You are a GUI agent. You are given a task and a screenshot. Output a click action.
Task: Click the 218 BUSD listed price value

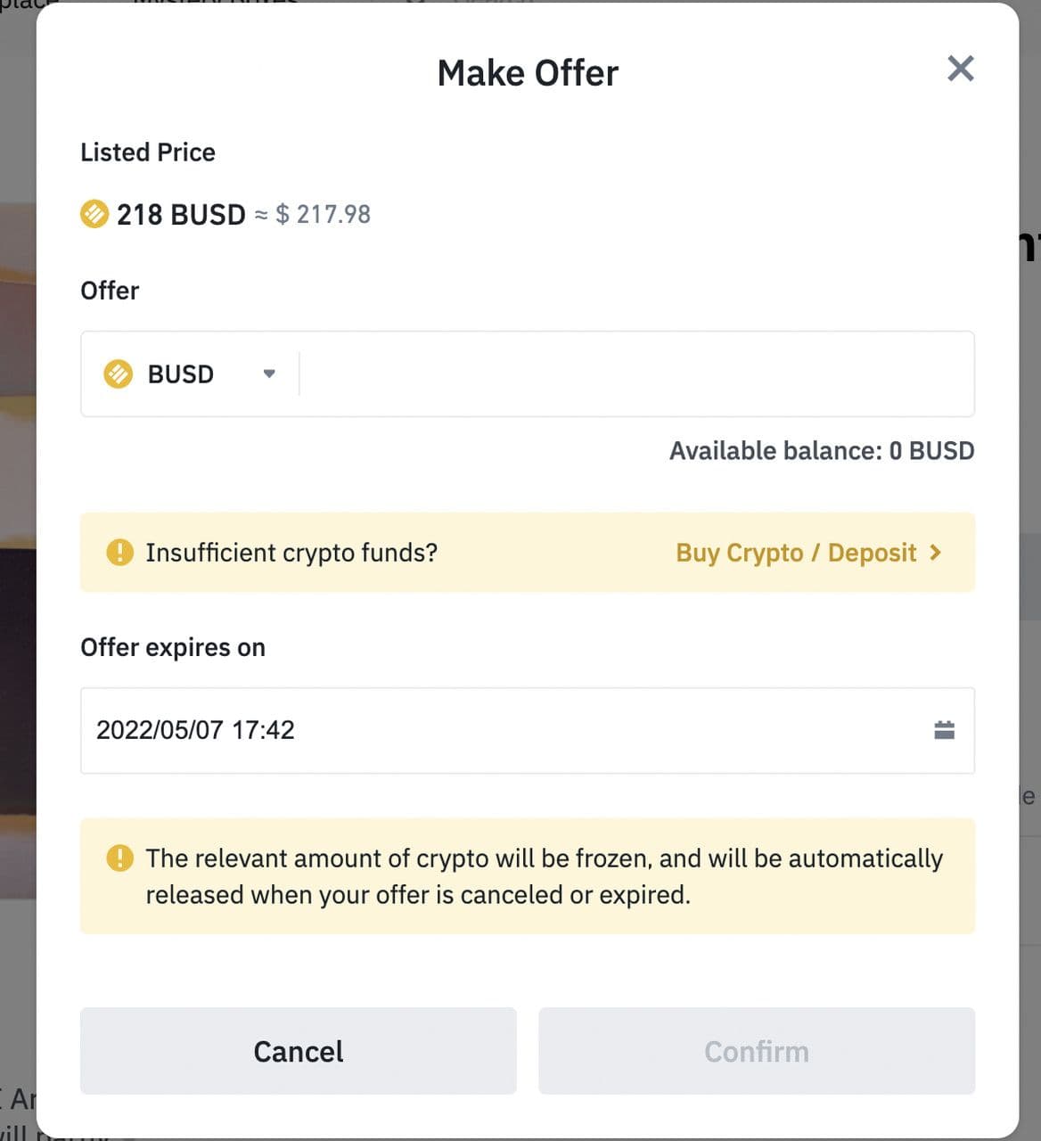pyautogui.click(x=181, y=215)
